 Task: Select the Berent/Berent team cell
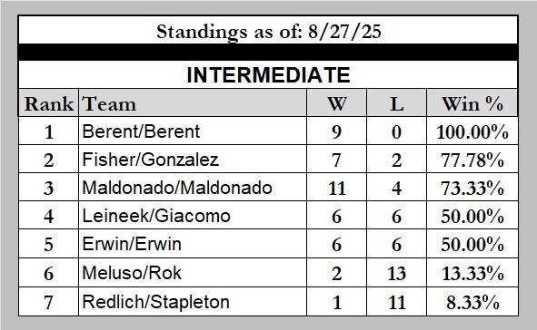pyautogui.click(x=193, y=131)
